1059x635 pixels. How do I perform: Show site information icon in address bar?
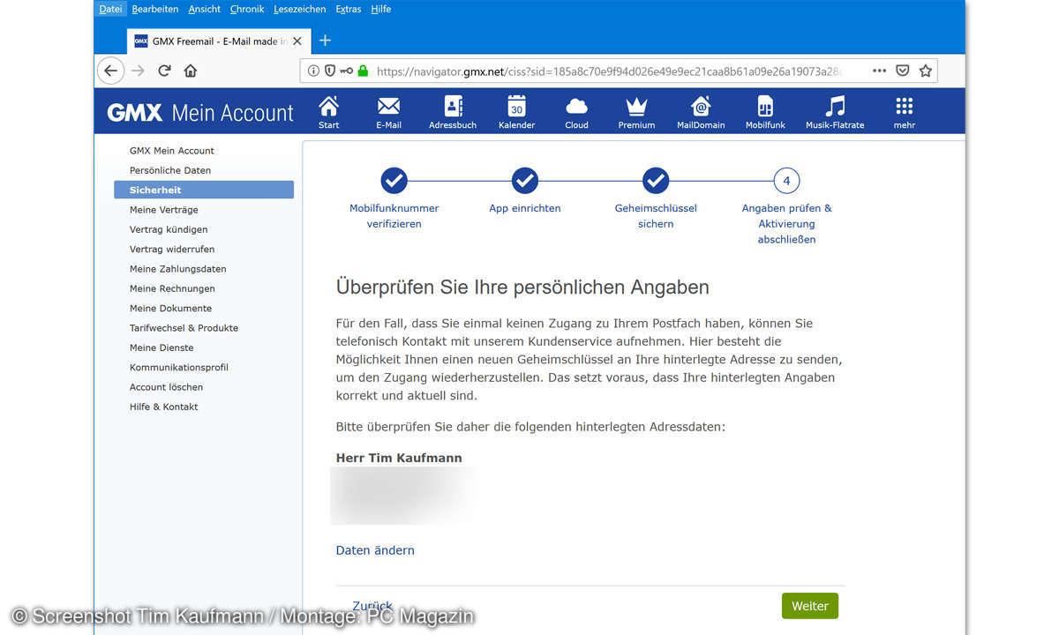tap(313, 71)
